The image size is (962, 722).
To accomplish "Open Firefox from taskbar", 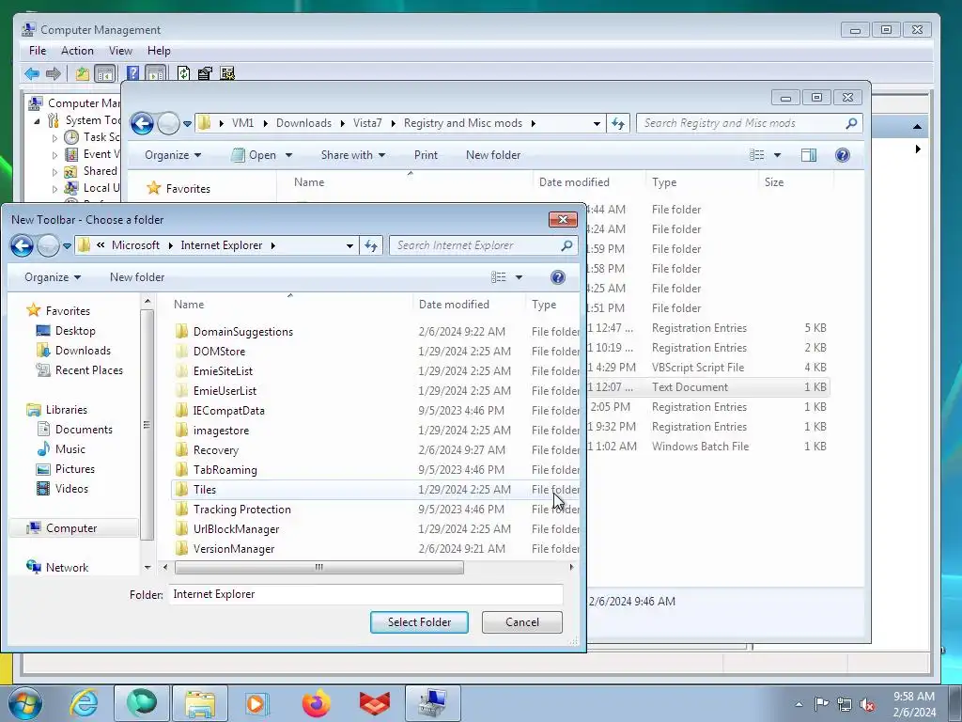I will tap(316, 703).
